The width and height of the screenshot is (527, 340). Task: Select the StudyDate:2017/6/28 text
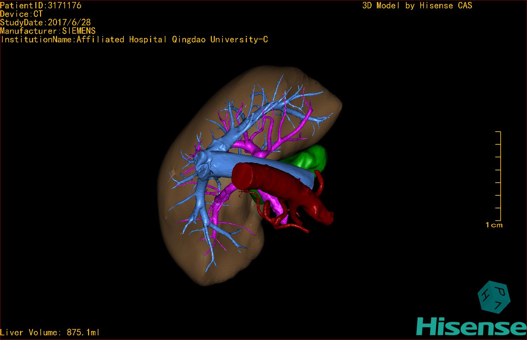pos(45,23)
